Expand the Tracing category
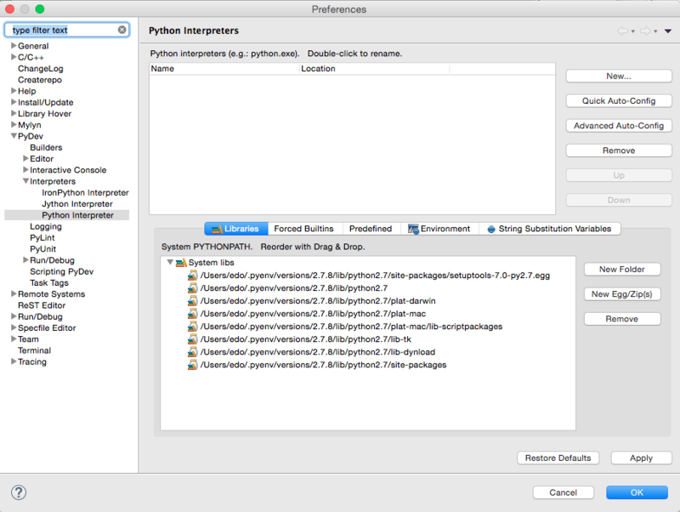Screen dimensions: 680x512 tap(14, 361)
